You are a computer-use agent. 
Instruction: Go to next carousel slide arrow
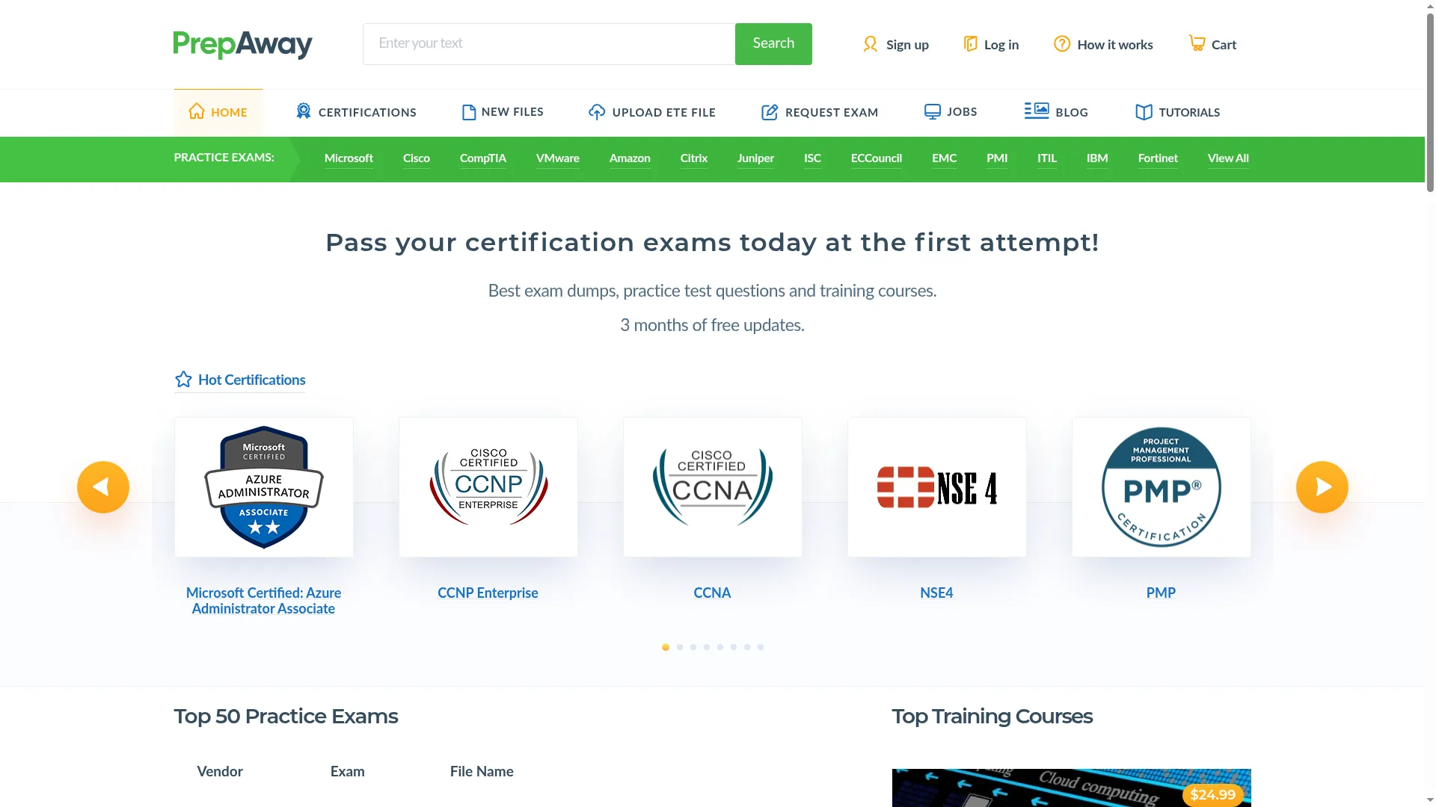click(x=1322, y=487)
